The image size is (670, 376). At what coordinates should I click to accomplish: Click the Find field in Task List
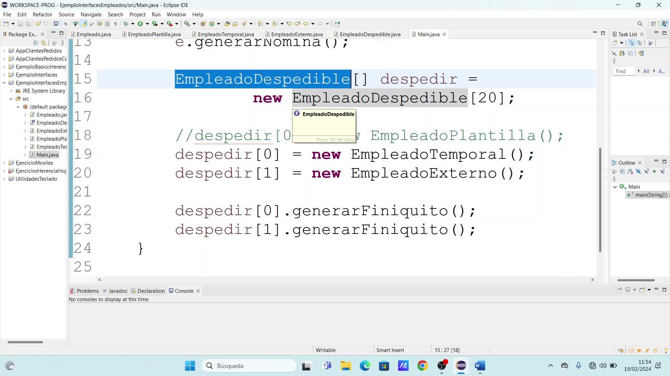(624, 71)
